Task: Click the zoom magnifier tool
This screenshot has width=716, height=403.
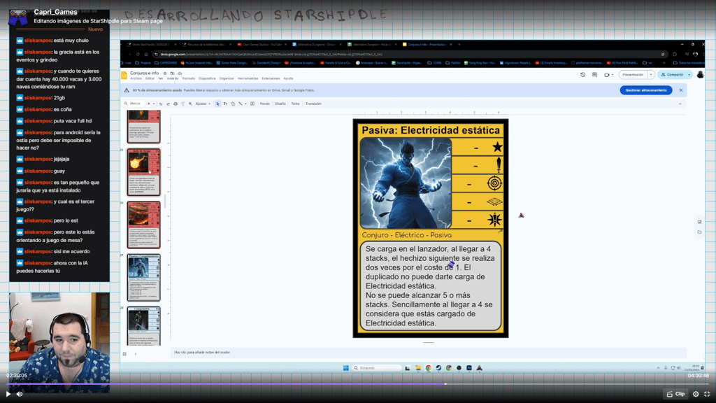Action: pyautogui.click(x=190, y=104)
